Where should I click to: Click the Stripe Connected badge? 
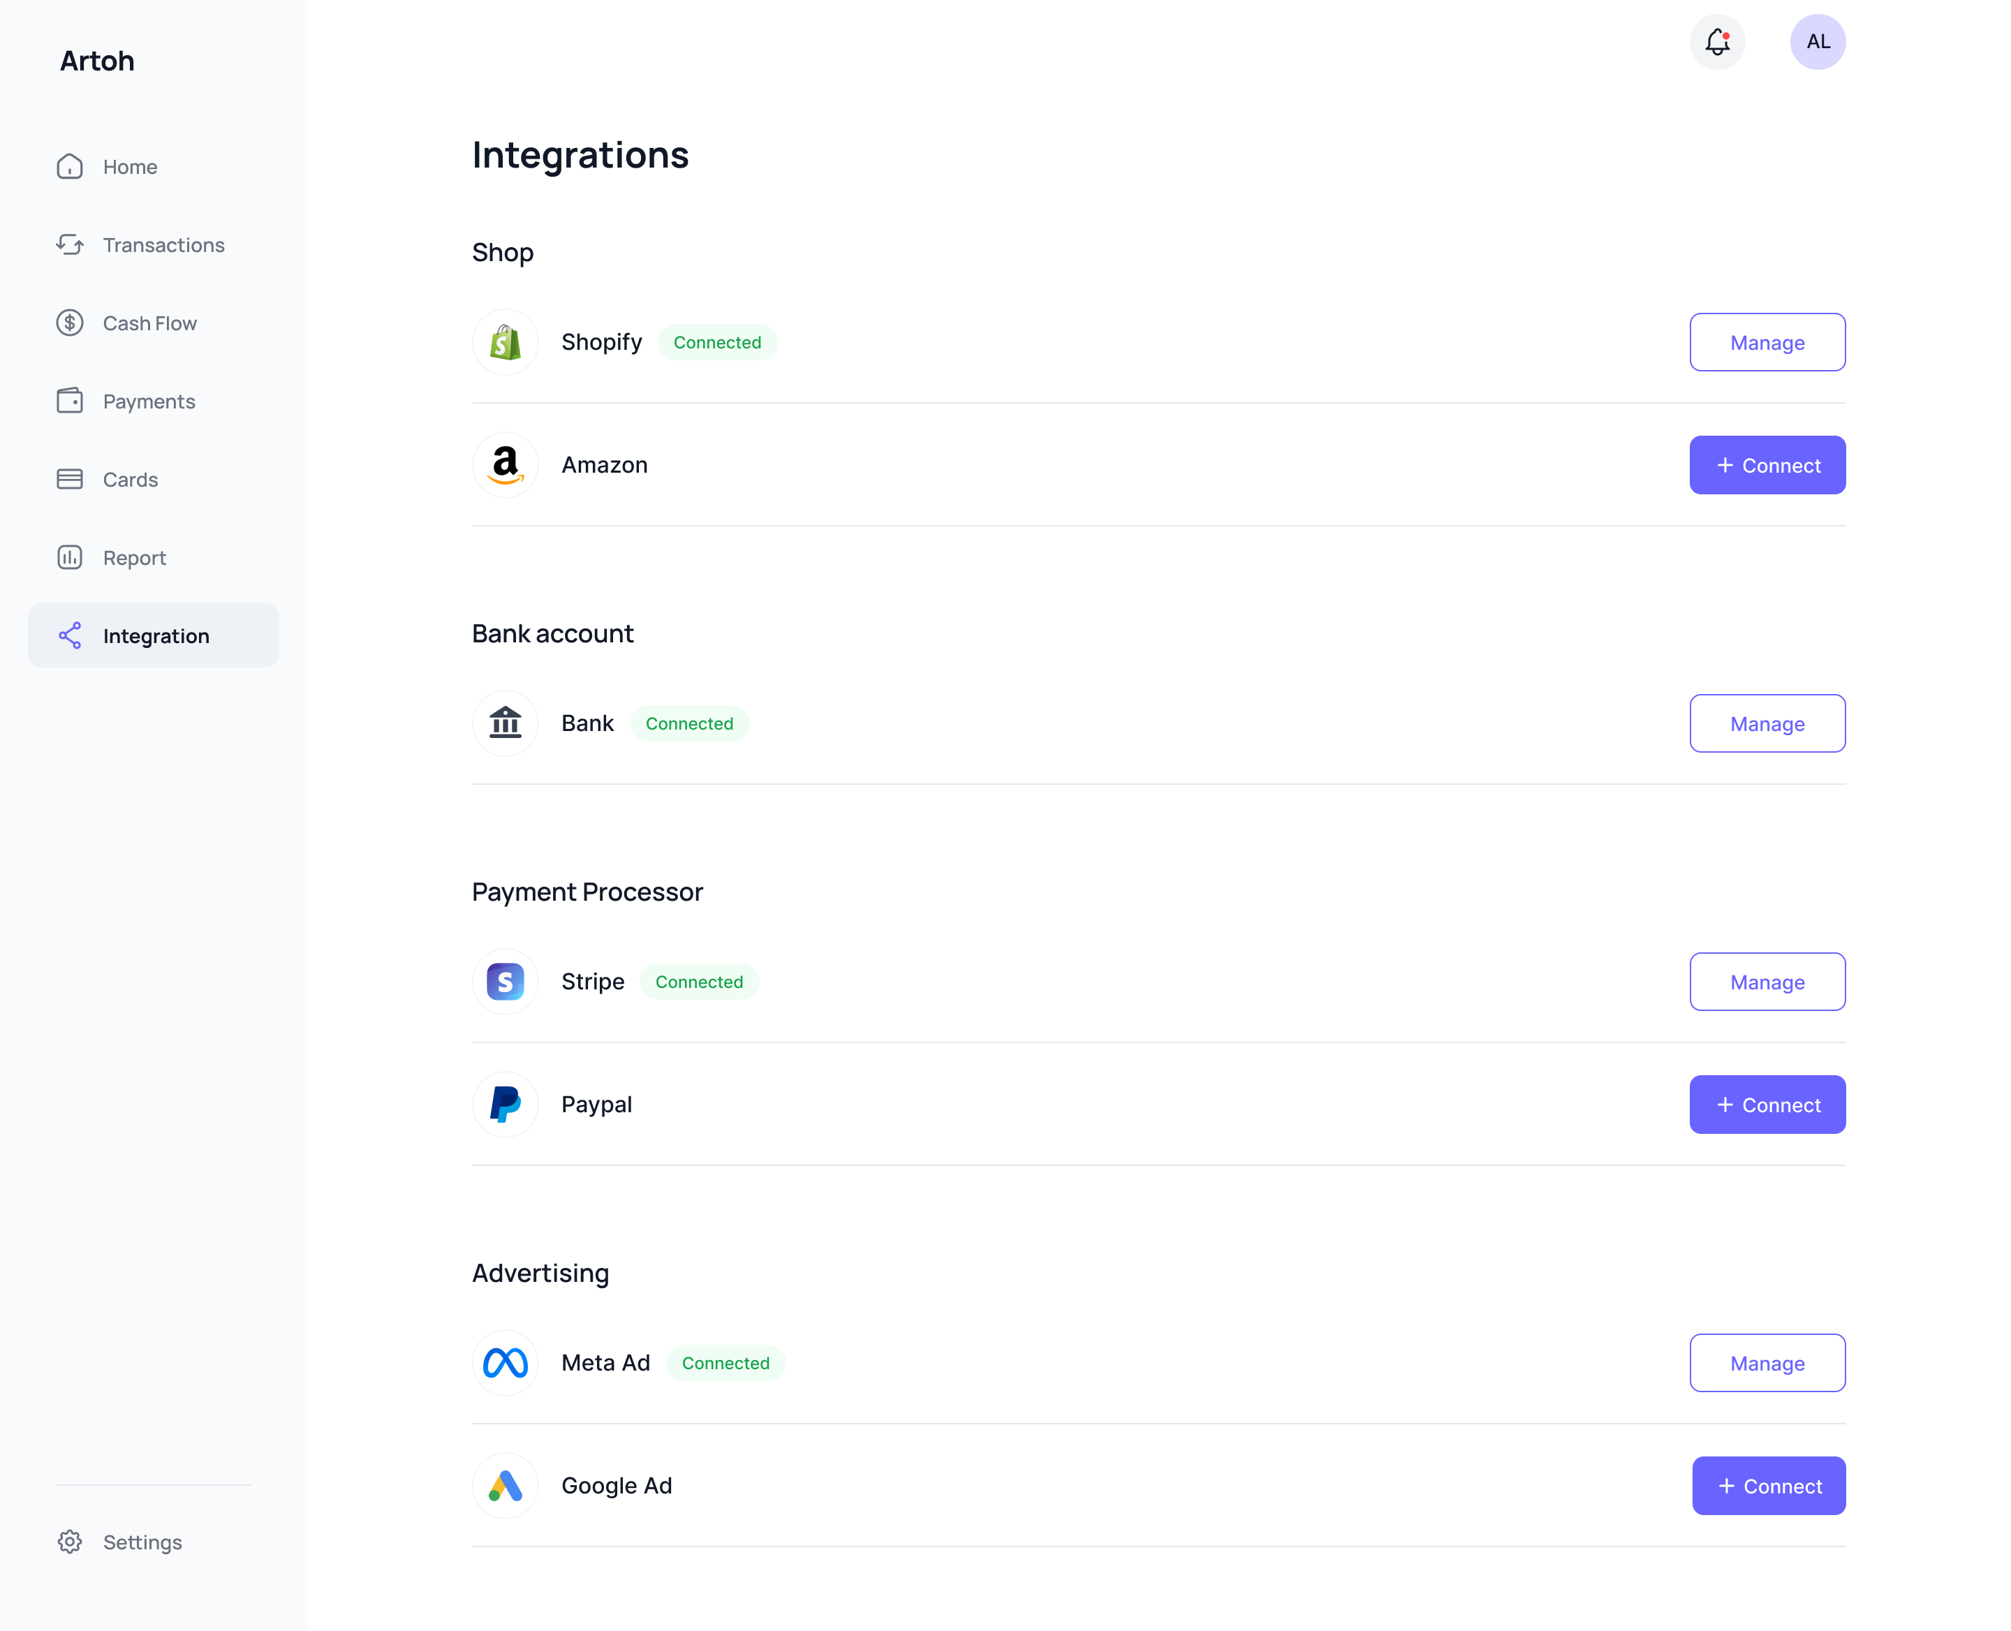[x=698, y=982]
